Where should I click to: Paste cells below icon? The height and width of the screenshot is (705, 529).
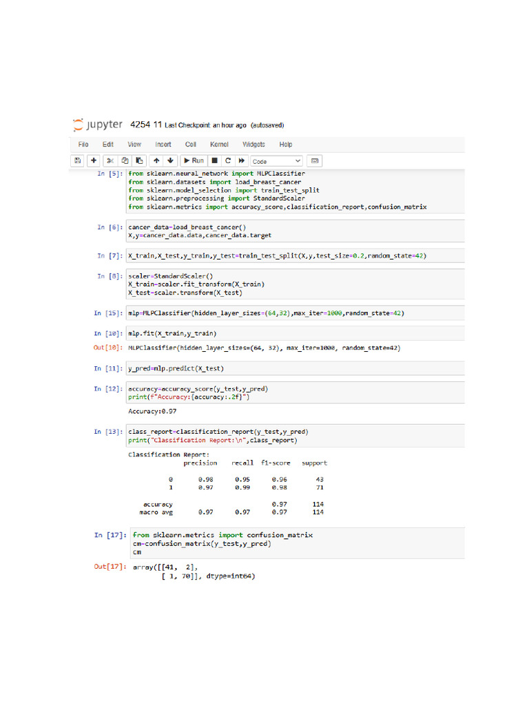(138, 160)
